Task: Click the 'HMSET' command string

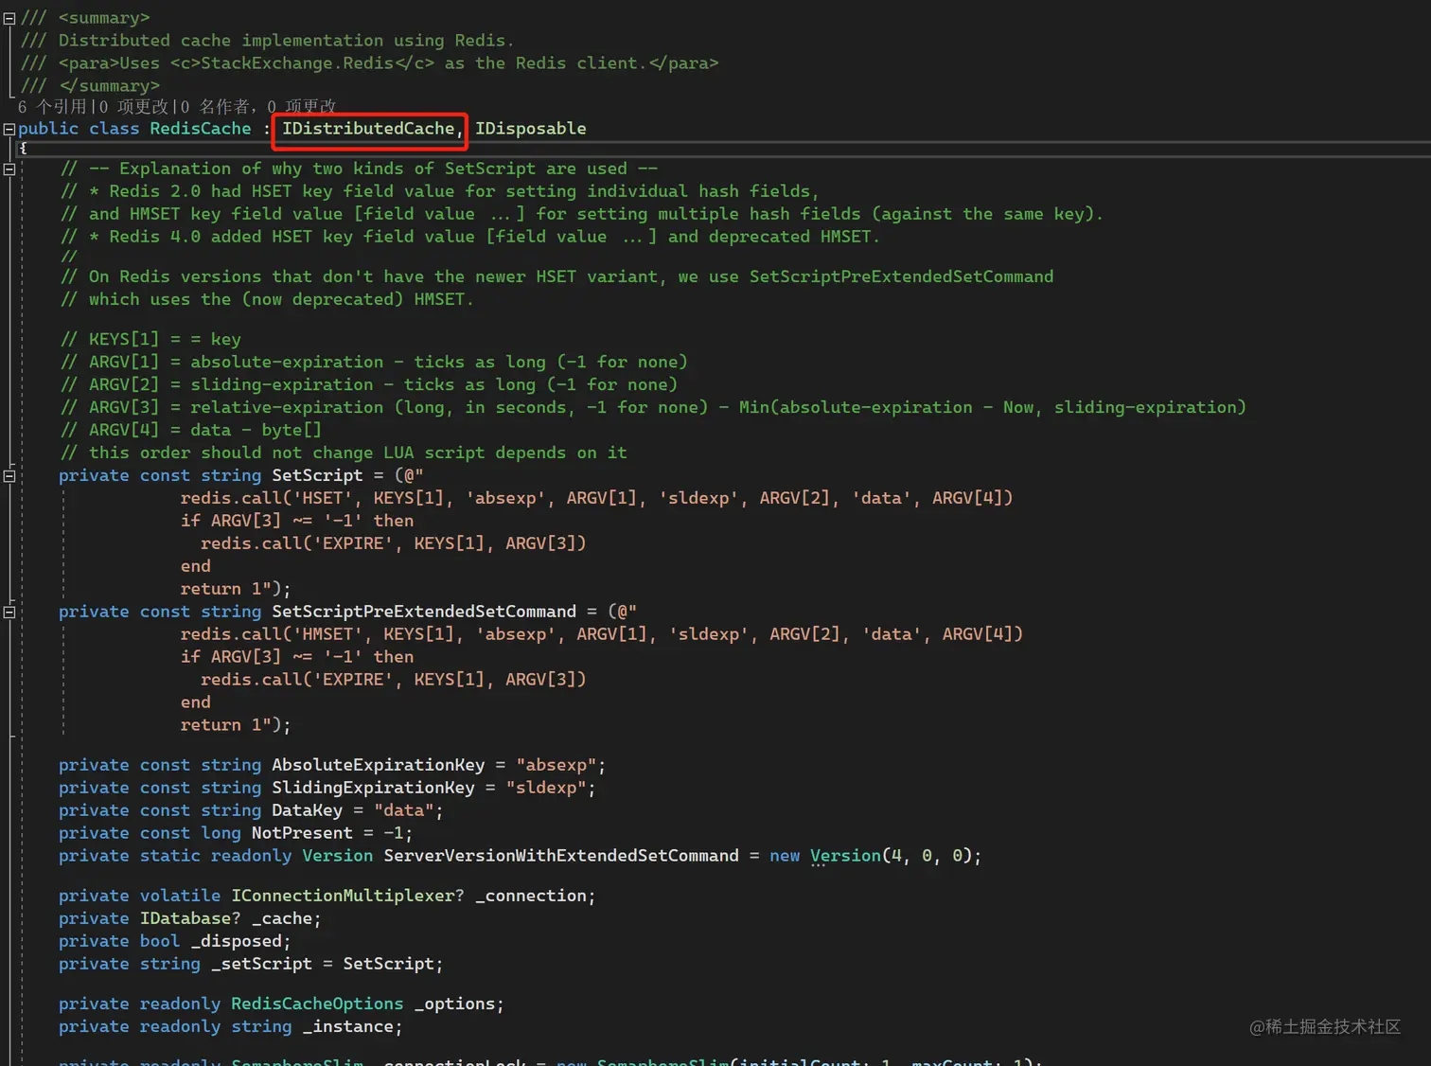Action: coord(327,634)
